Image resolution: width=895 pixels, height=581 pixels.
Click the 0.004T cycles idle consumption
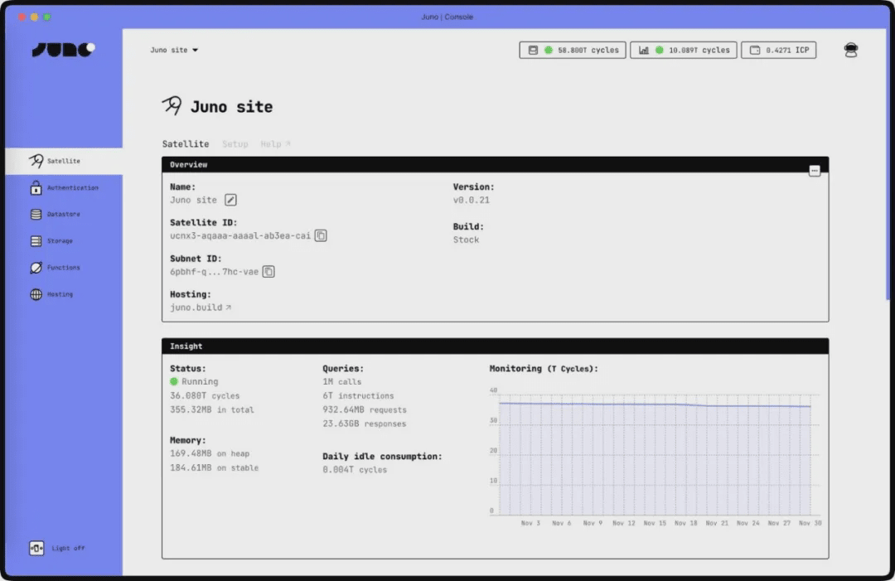point(355,470)
